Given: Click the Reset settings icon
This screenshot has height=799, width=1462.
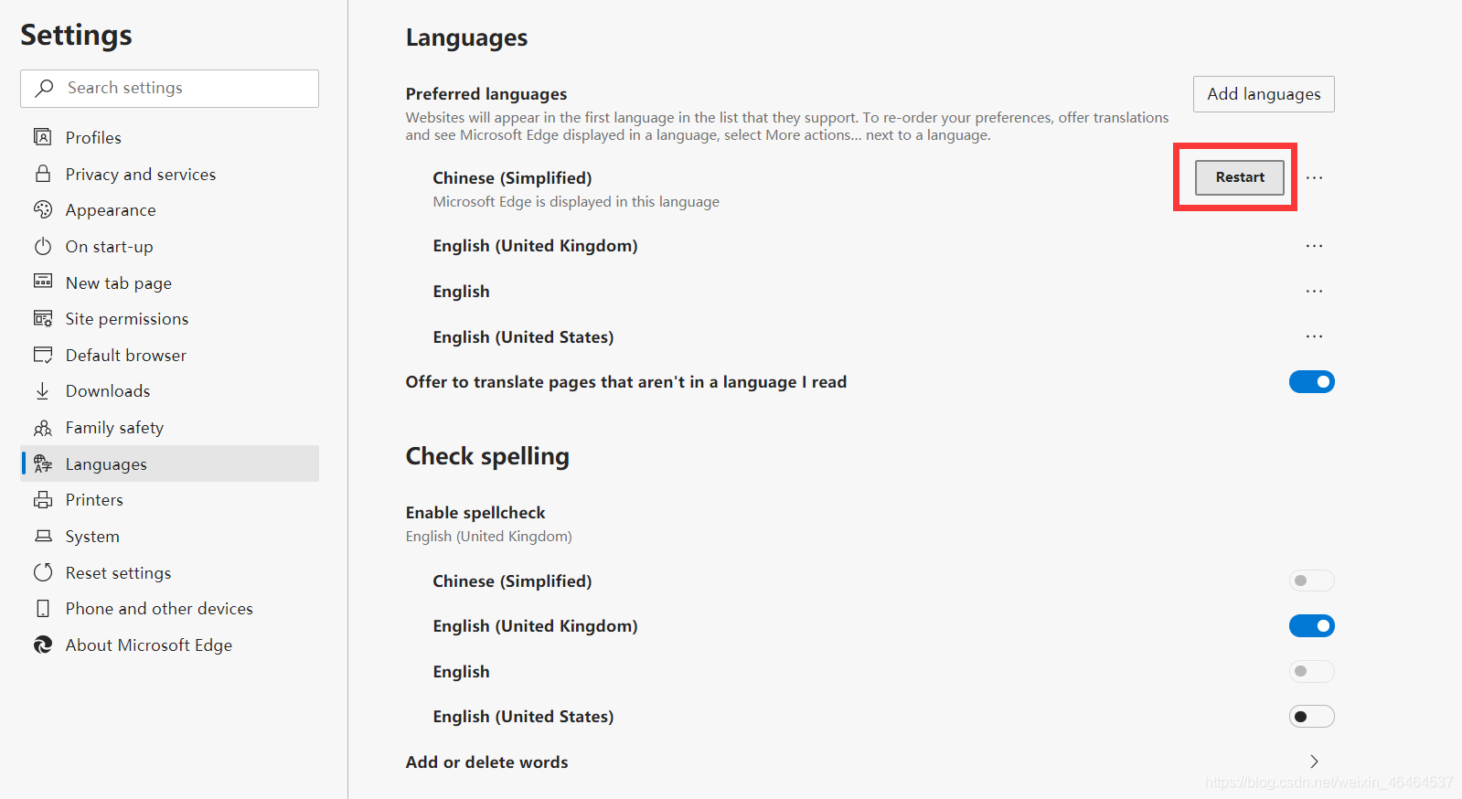Looking at the screenshot, I should tap(43, 572).
